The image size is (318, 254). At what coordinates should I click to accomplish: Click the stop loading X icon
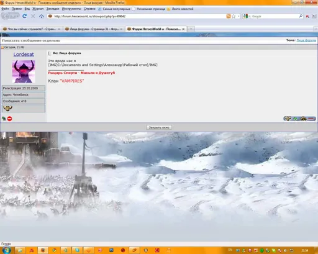pyautogui.click(x=33, y=16)
